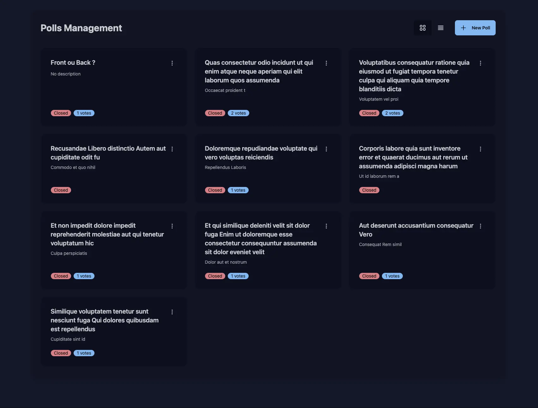Toggle the Closed badge on "Front ou Back ?"

pyautogui.click(x=61, y=113)
